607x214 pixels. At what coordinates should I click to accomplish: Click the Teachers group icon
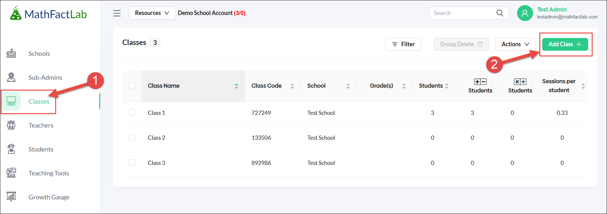pyautogui.click(x=11, y=125)
